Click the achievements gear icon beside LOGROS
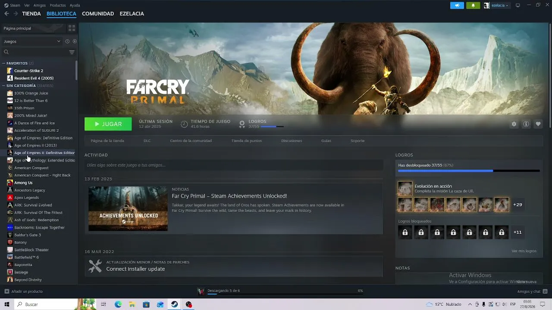552x310 pixels. [242, 124]
